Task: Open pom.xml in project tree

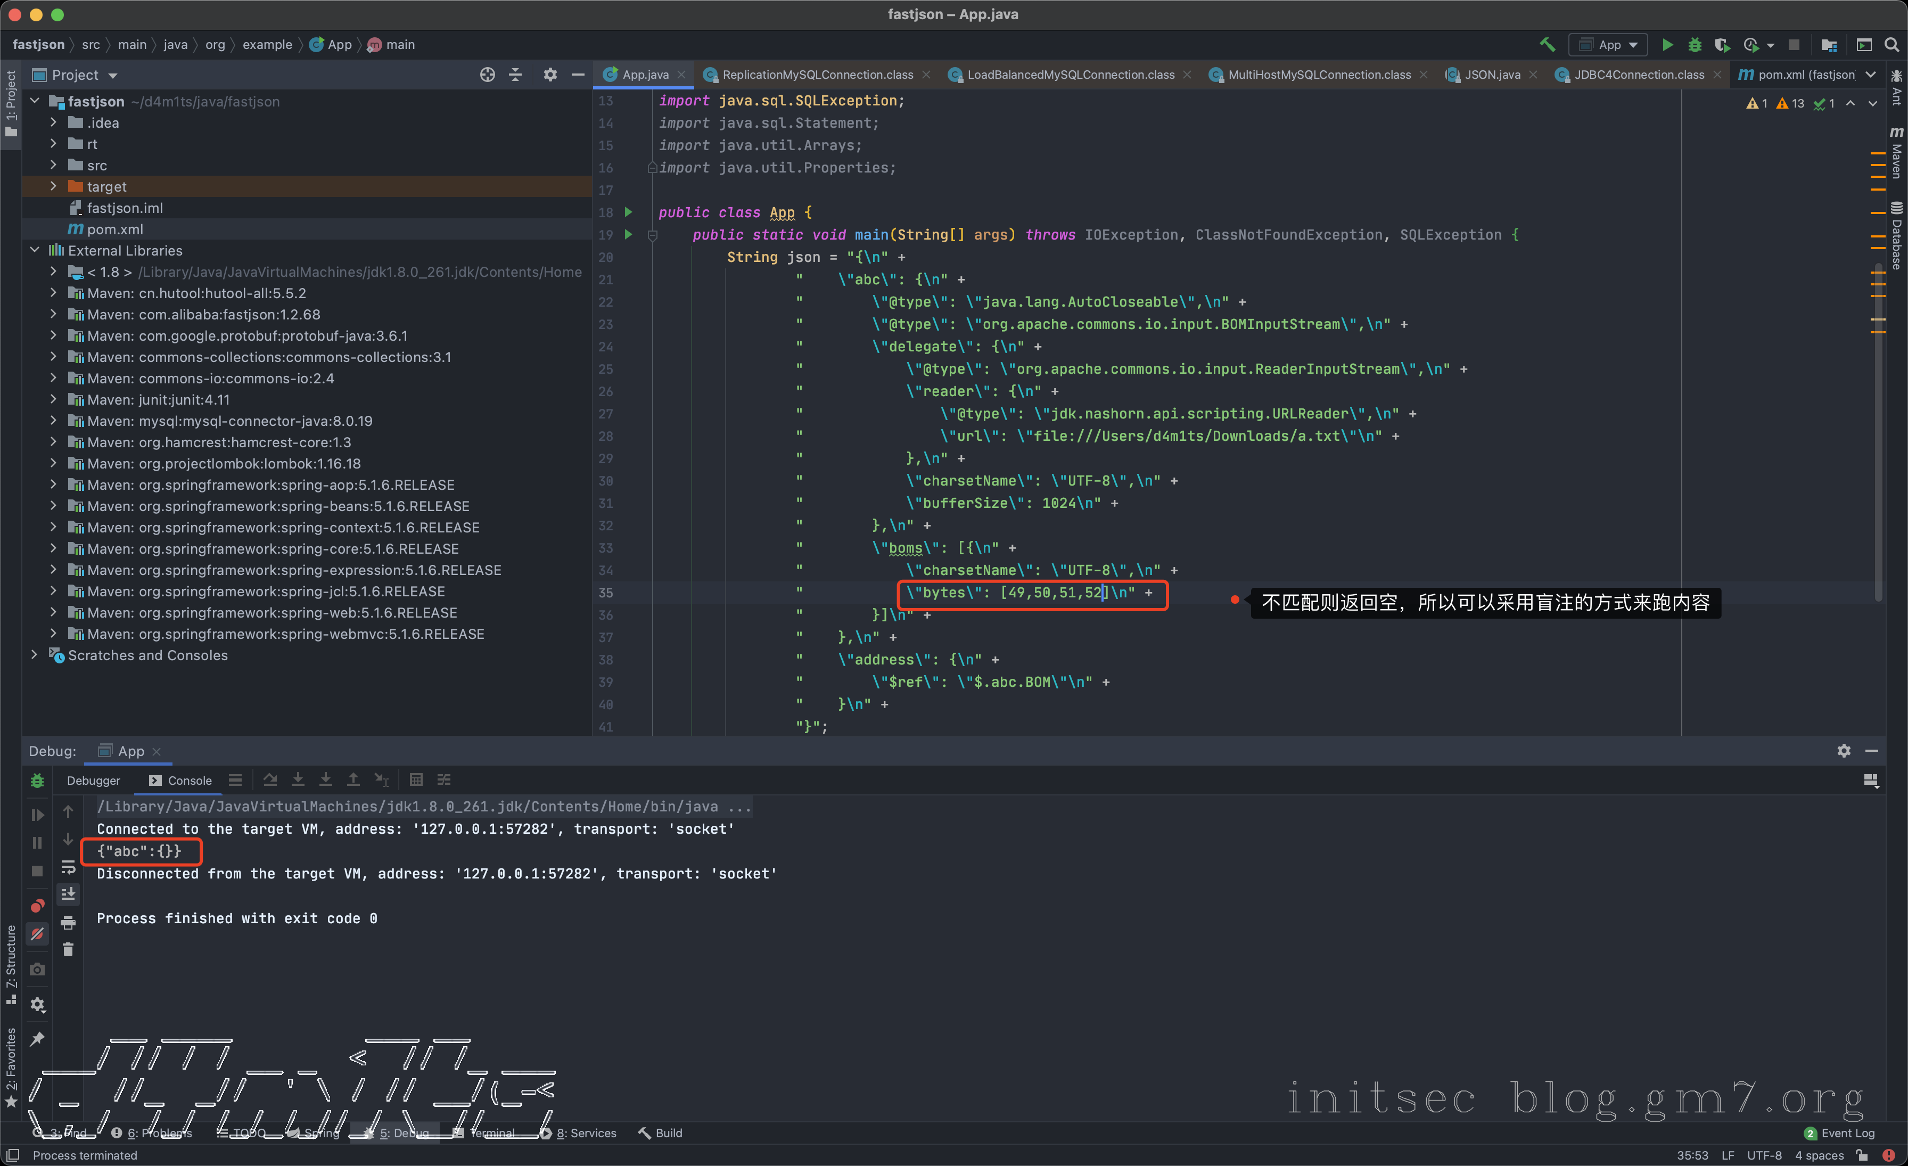Action: click(x=114, y=229)
